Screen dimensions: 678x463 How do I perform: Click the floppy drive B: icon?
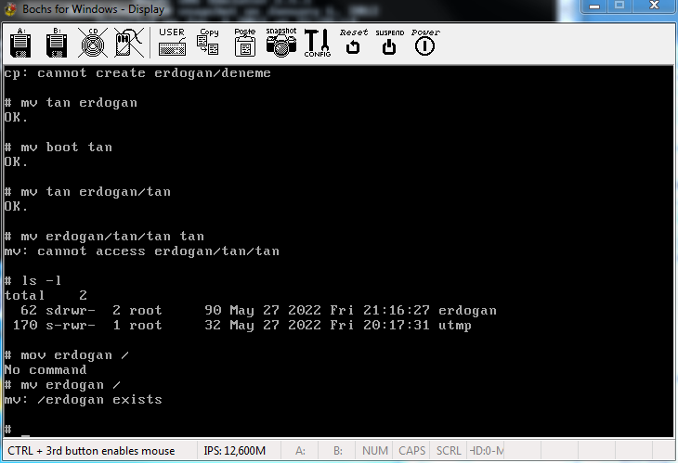(56, 43)
